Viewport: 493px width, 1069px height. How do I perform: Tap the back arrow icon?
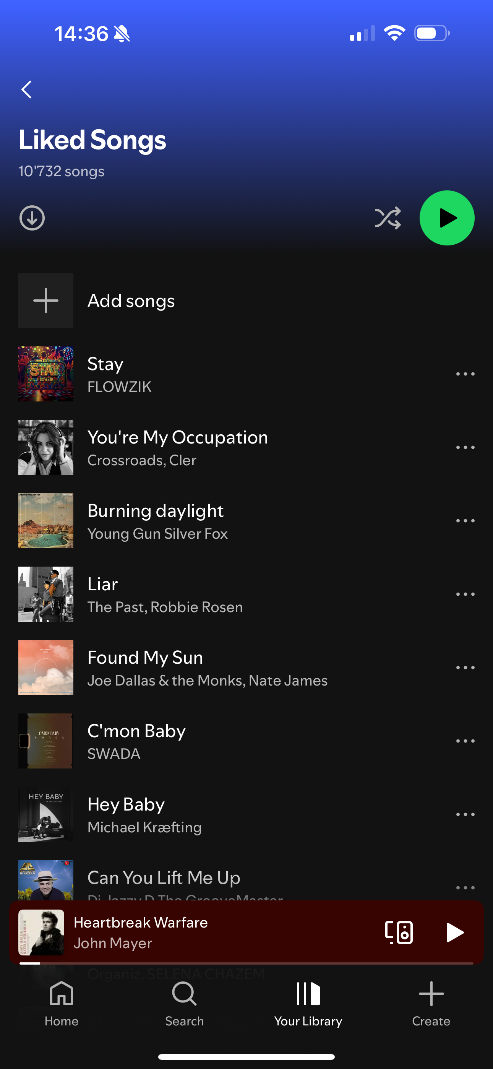(x=26, y=89)
